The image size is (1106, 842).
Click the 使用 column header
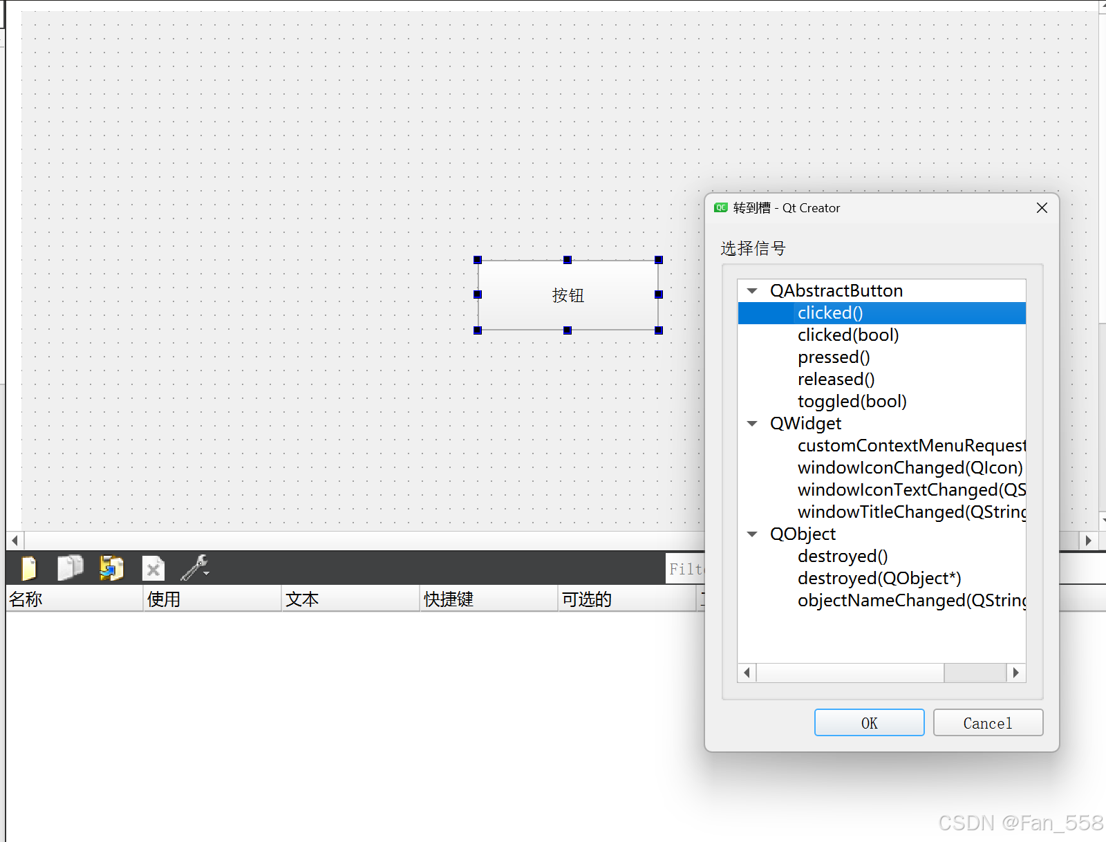coord(213,599)
